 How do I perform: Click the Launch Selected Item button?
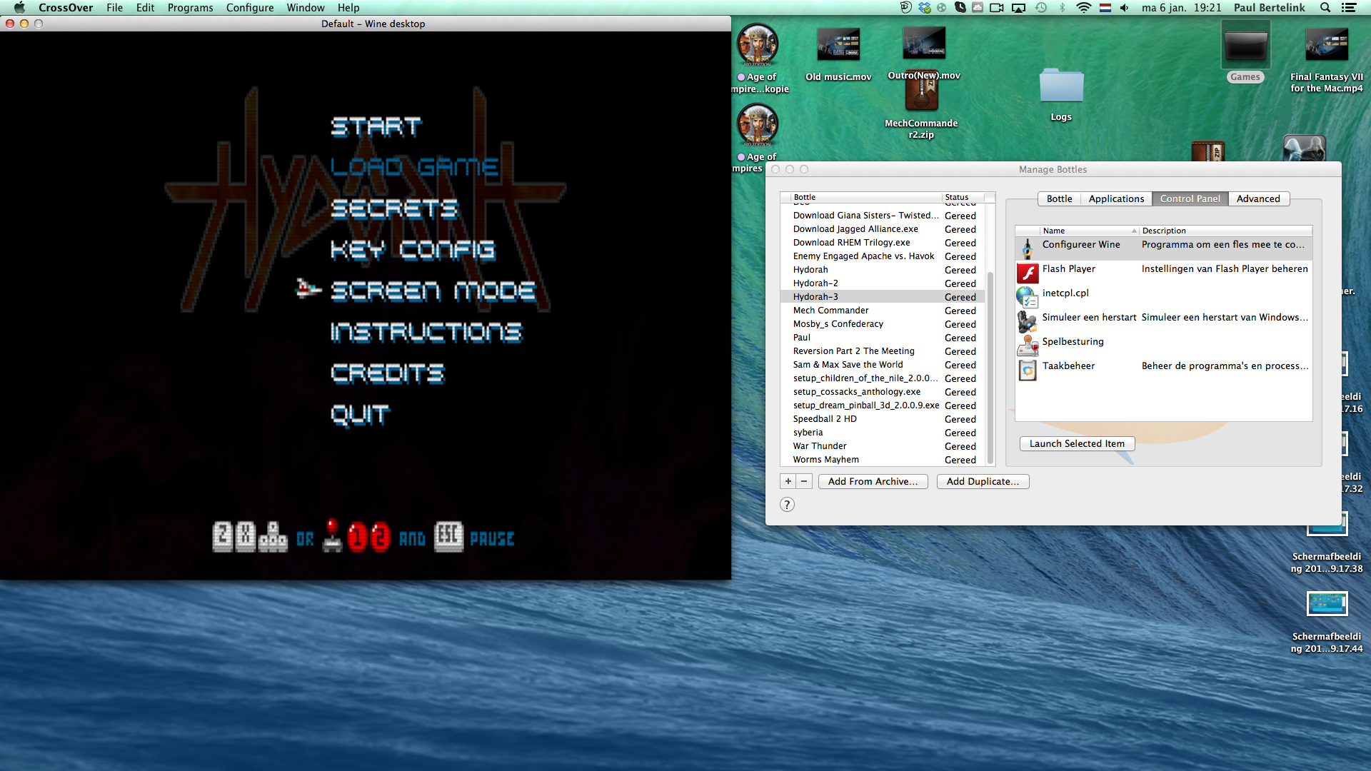tap(1077, 443)
